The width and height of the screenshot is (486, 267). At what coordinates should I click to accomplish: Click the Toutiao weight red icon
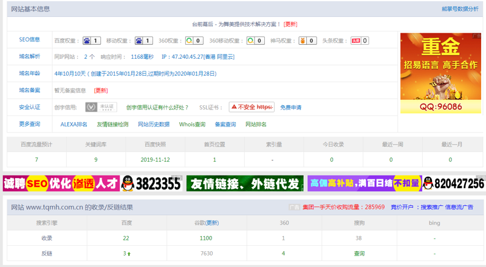coord(356,41)
